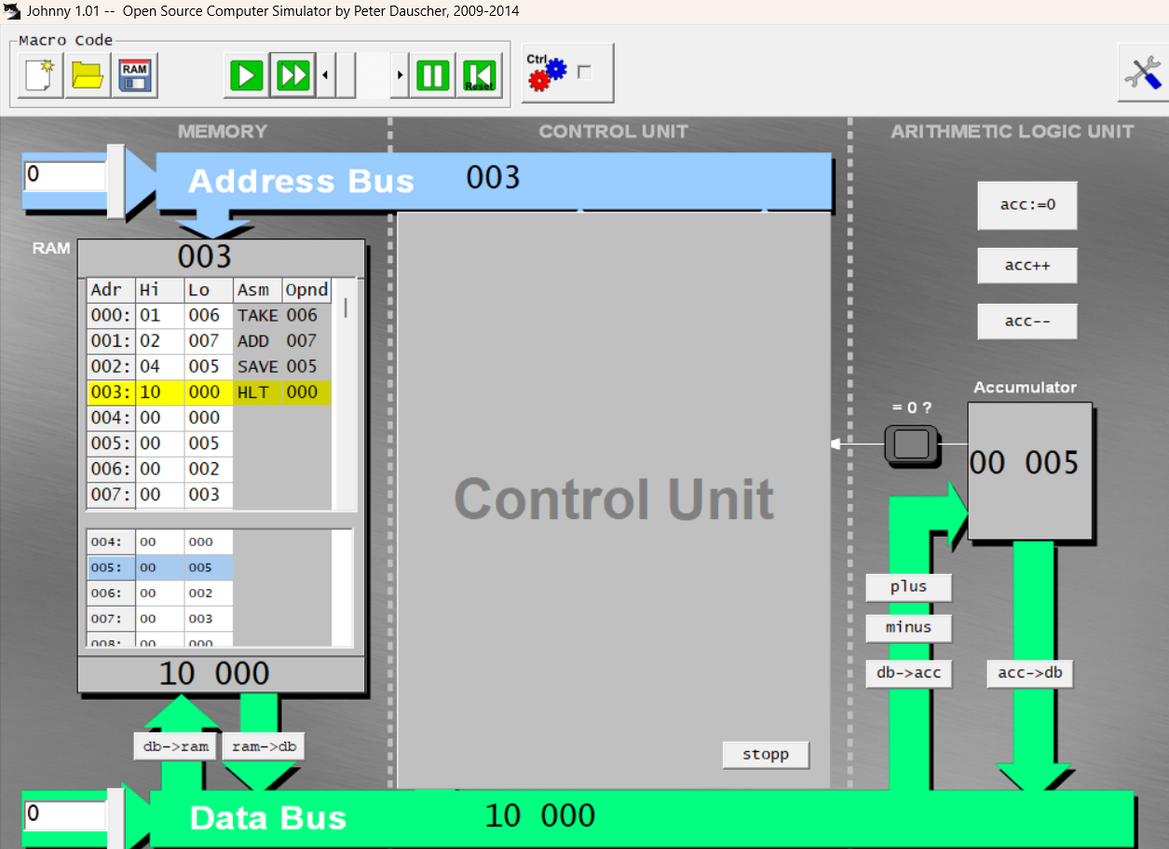Click the ram->db button

[264, 746]
